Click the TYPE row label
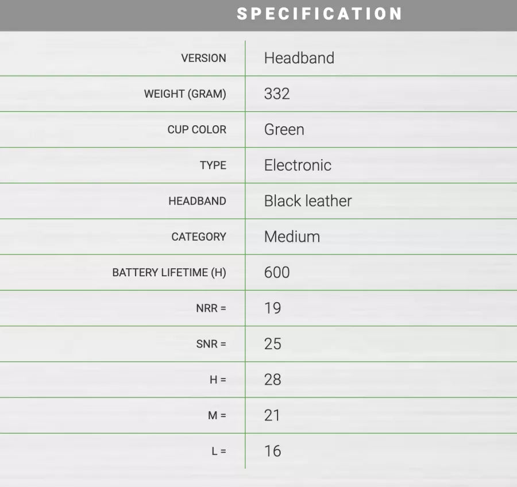The width and height of the screenshot is (517, 487). [x=213, y=165]
